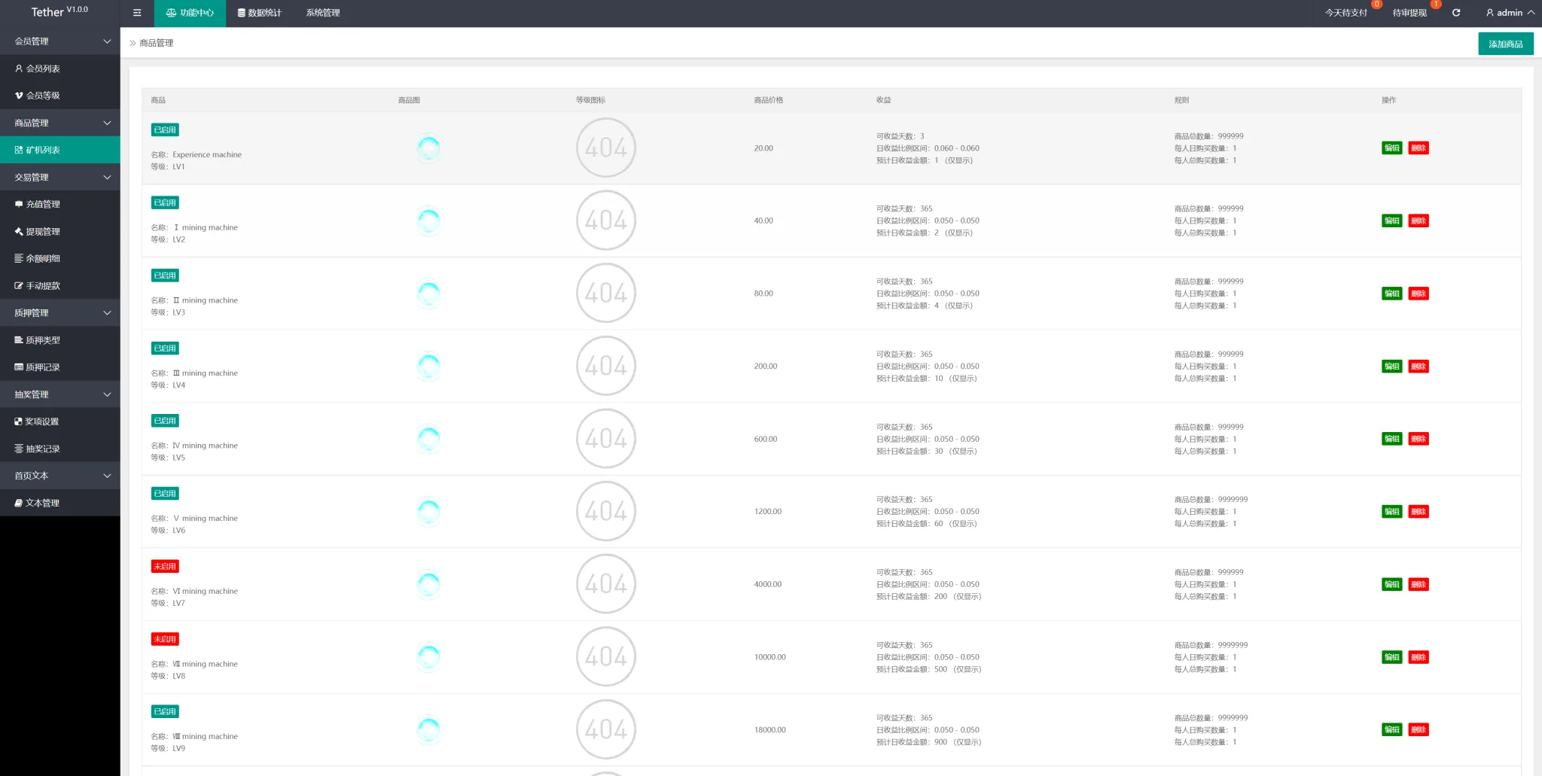Collapse the 交易管理 sidebar group

60,178
